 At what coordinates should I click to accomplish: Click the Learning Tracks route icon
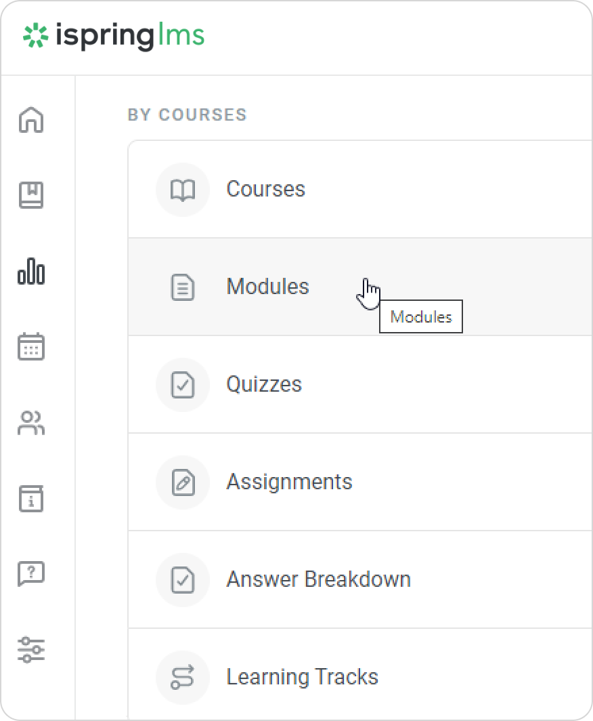click(x=183, y=678)
